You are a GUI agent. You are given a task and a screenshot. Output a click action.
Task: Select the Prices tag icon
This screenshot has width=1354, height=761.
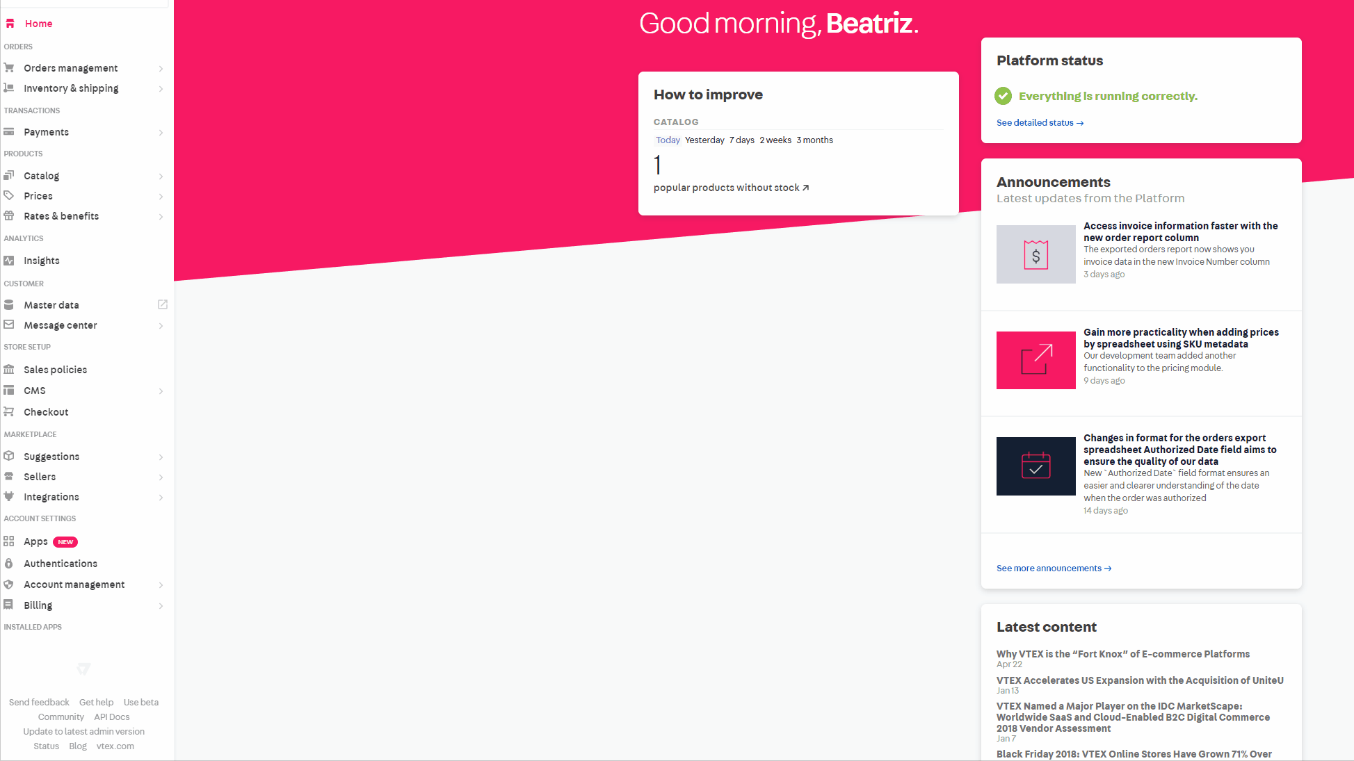pyautogui.click(x=9, y=195)
